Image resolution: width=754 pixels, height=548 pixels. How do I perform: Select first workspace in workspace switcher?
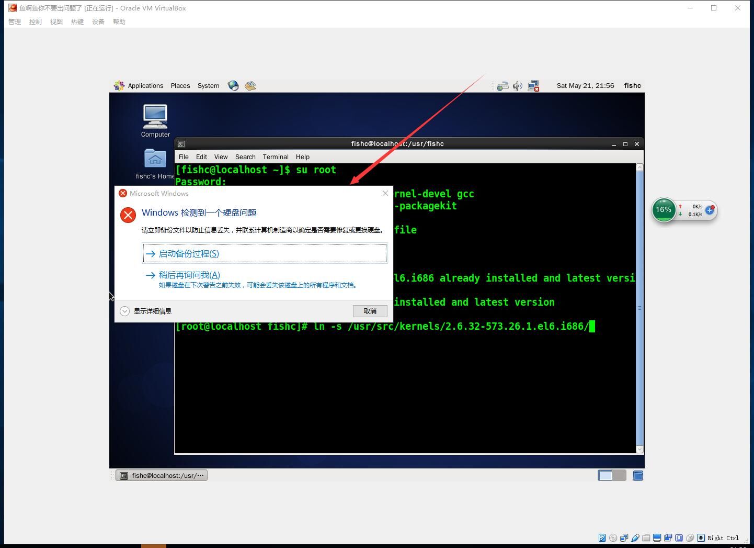[606, 475]
